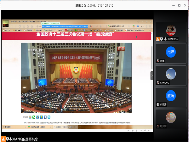Minimize the Tencent Meeting window
189x142 pixels.
pyautogui.click(x=174, y=5)
